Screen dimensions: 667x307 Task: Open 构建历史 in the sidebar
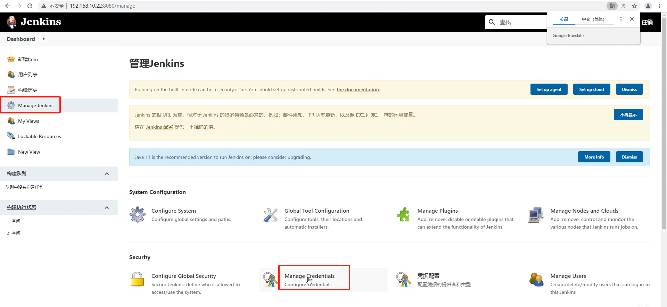pos(28,90)
